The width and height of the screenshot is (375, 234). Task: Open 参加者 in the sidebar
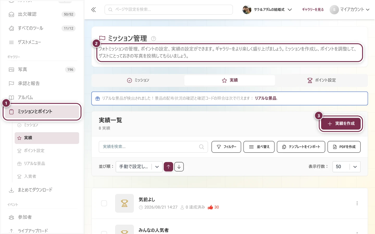[x=42, y=217]
